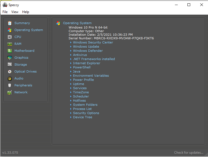
Task: Click the Device Tree entry
Action: (83, 117)
